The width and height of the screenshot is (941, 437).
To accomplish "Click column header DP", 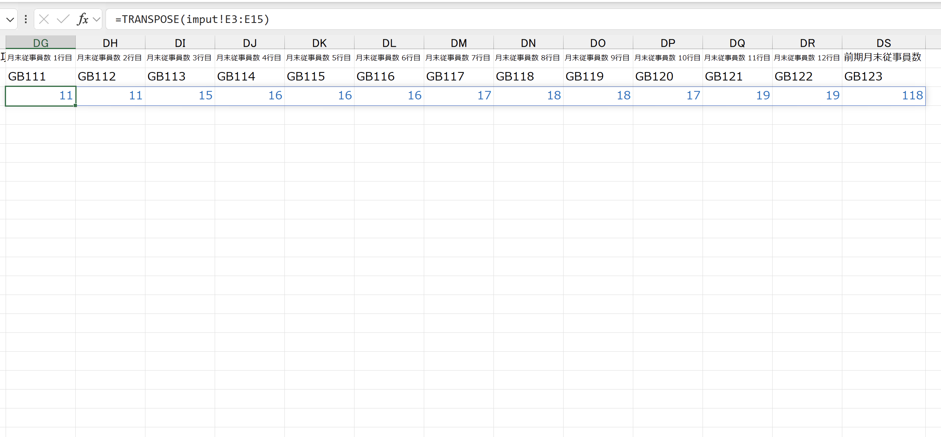I will [x=667, y=43].
